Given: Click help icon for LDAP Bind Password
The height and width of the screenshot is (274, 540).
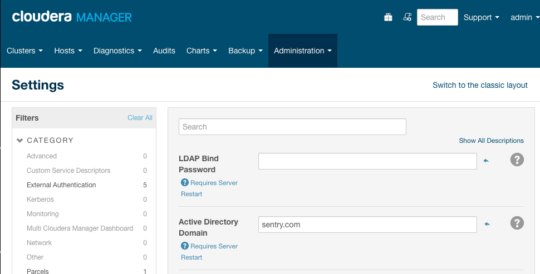Looking at the screenshot, I should click(517, 160).
